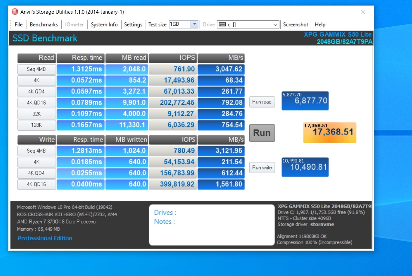Select the write Seq 4MB test button
Screen dimensions: 412x276
click(37, 151)
